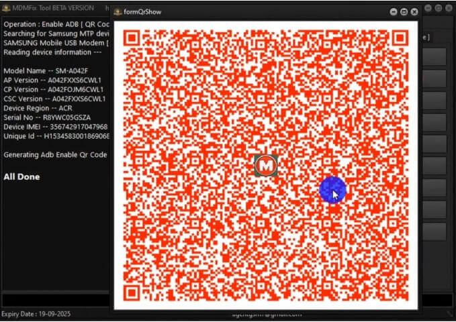Click the generated ADB enable QR code

click(266, 165)
